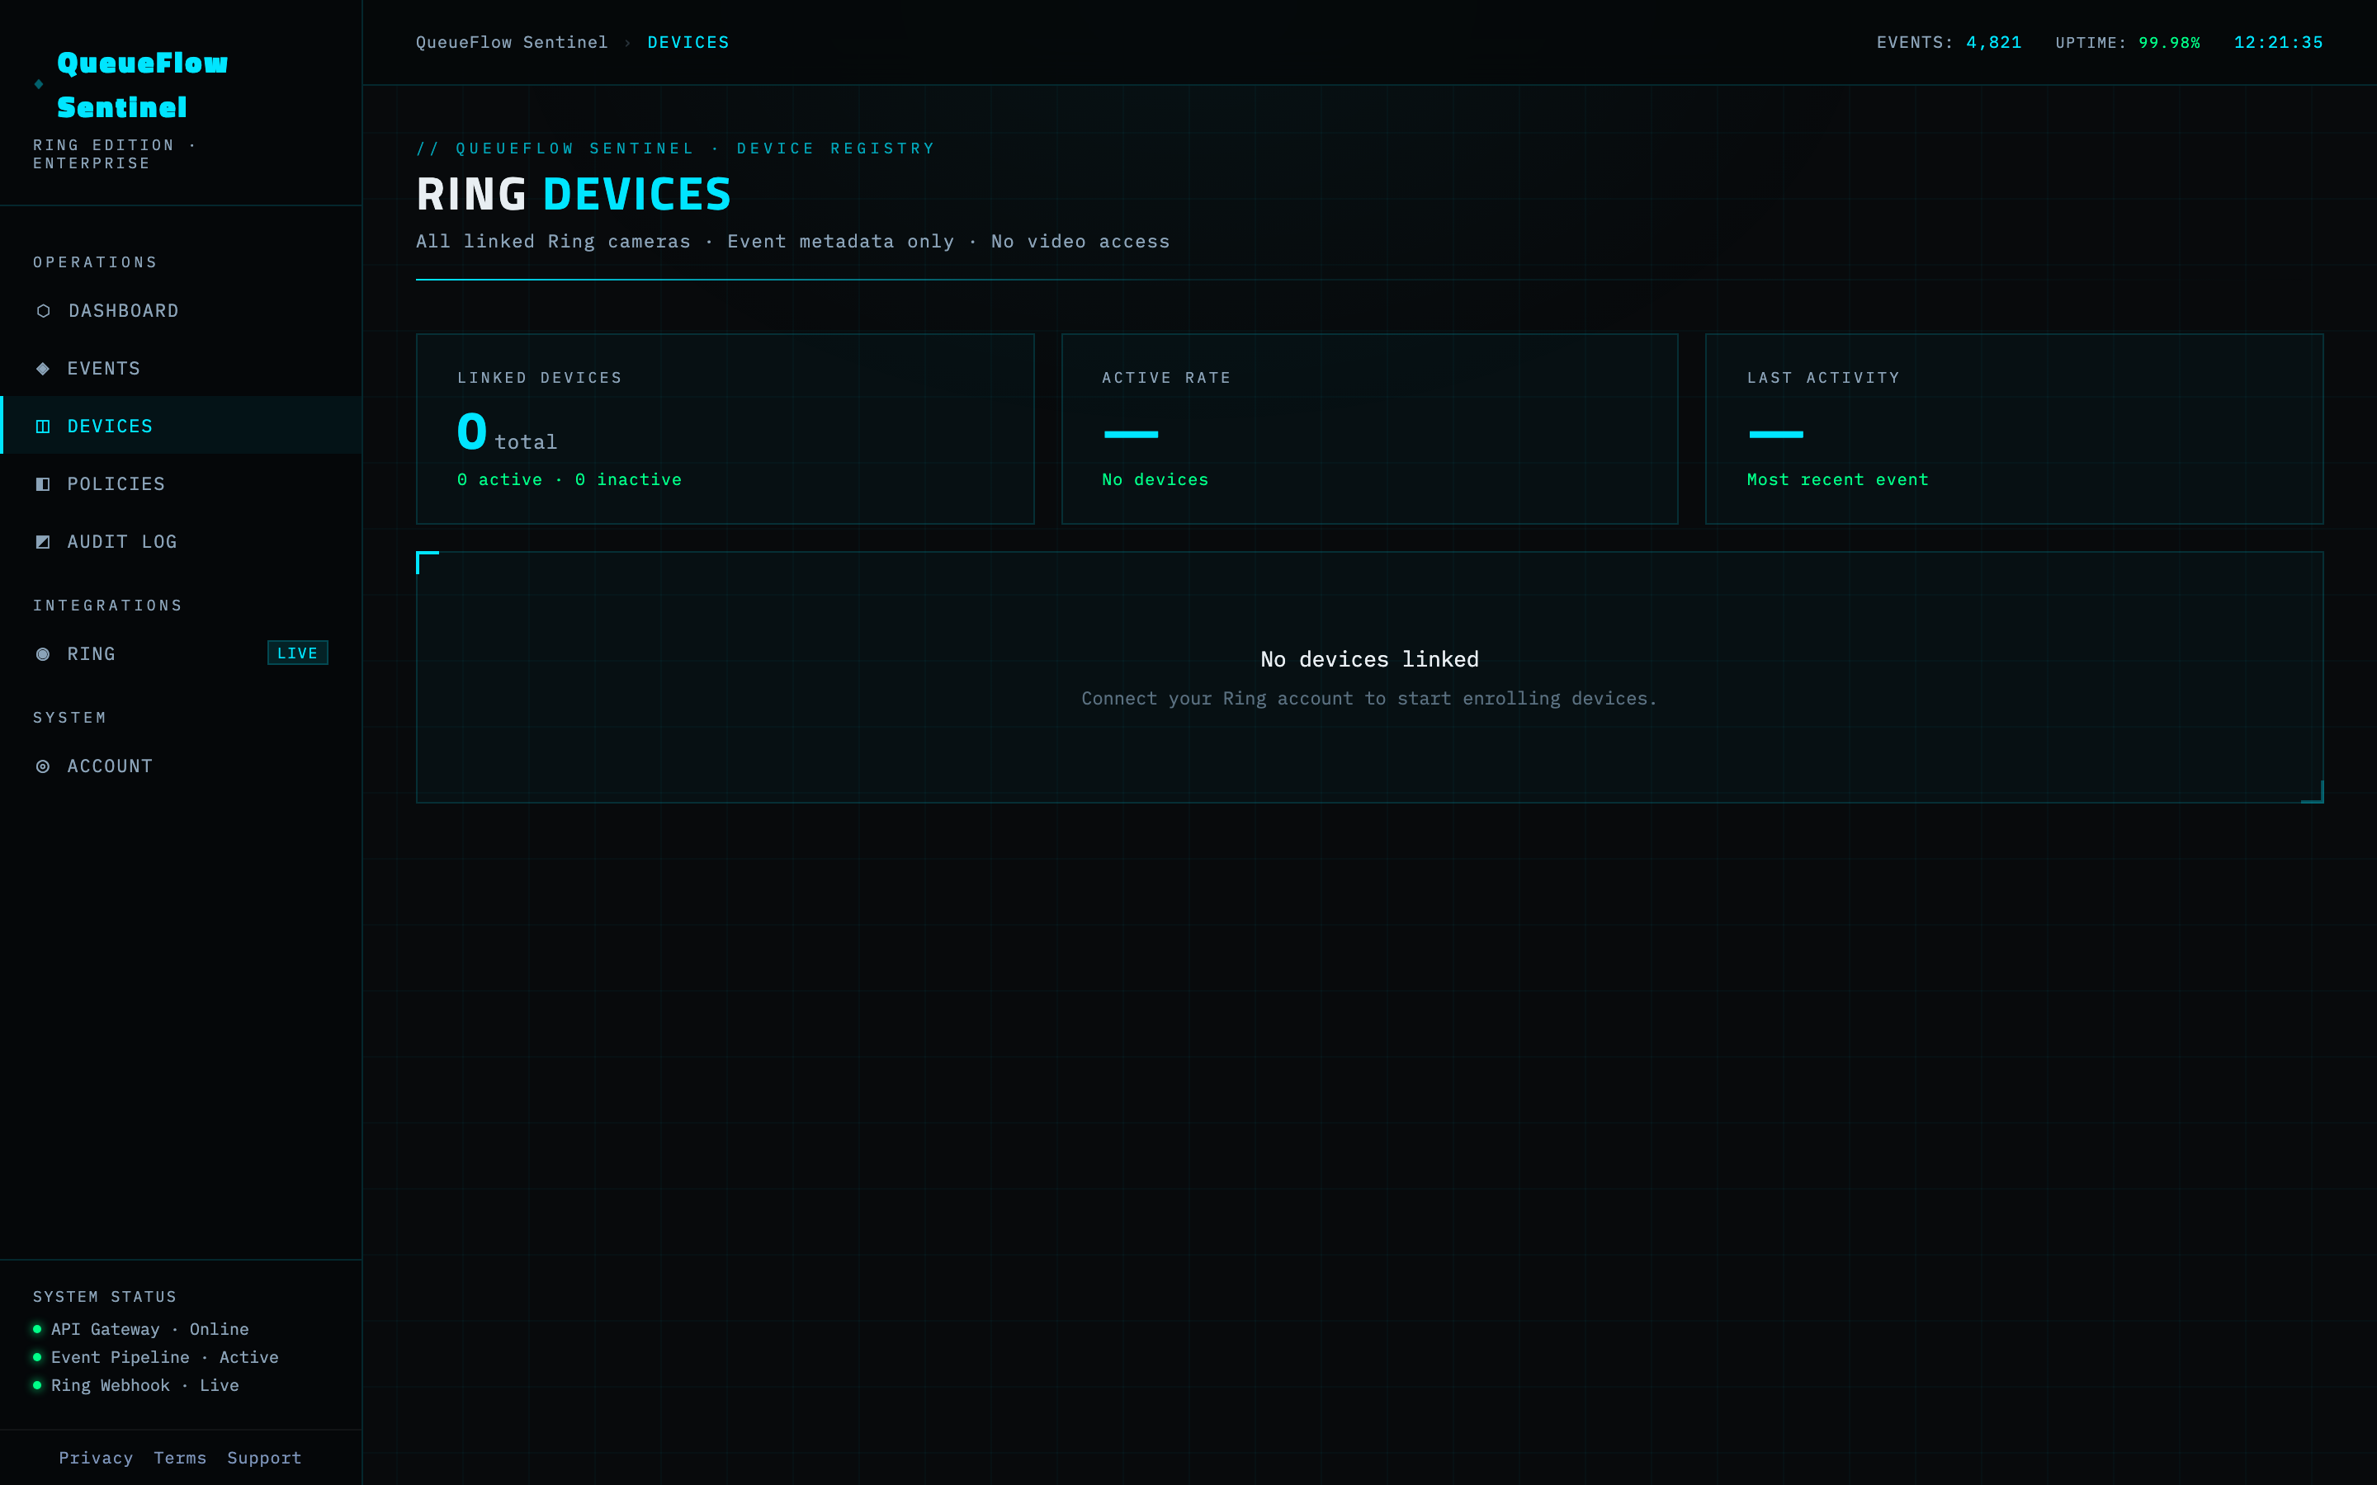Click the 4,821 events counter

(x=1994, y=42)
